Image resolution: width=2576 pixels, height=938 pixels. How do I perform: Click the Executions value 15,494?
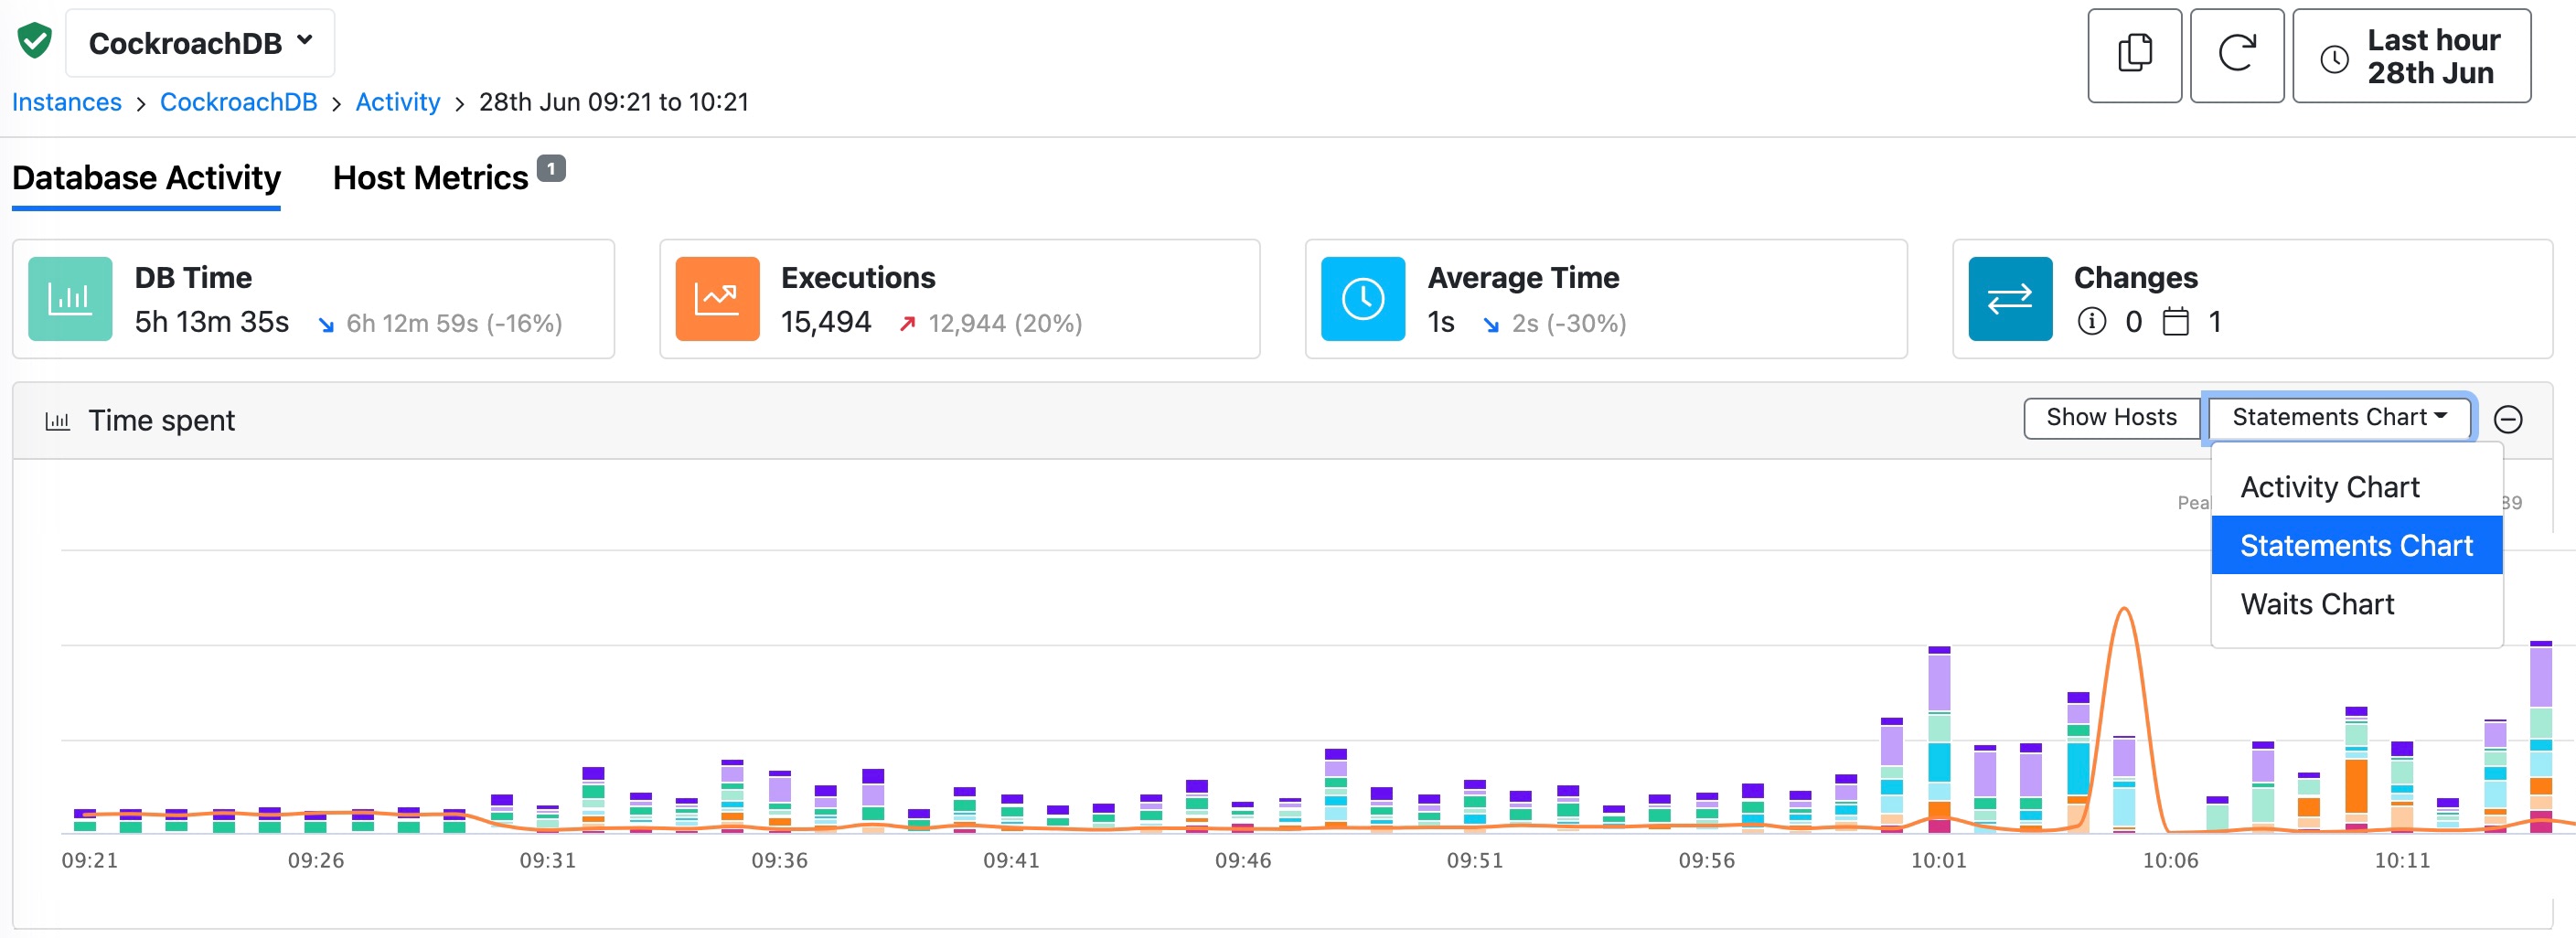click(x=826, y=322)
